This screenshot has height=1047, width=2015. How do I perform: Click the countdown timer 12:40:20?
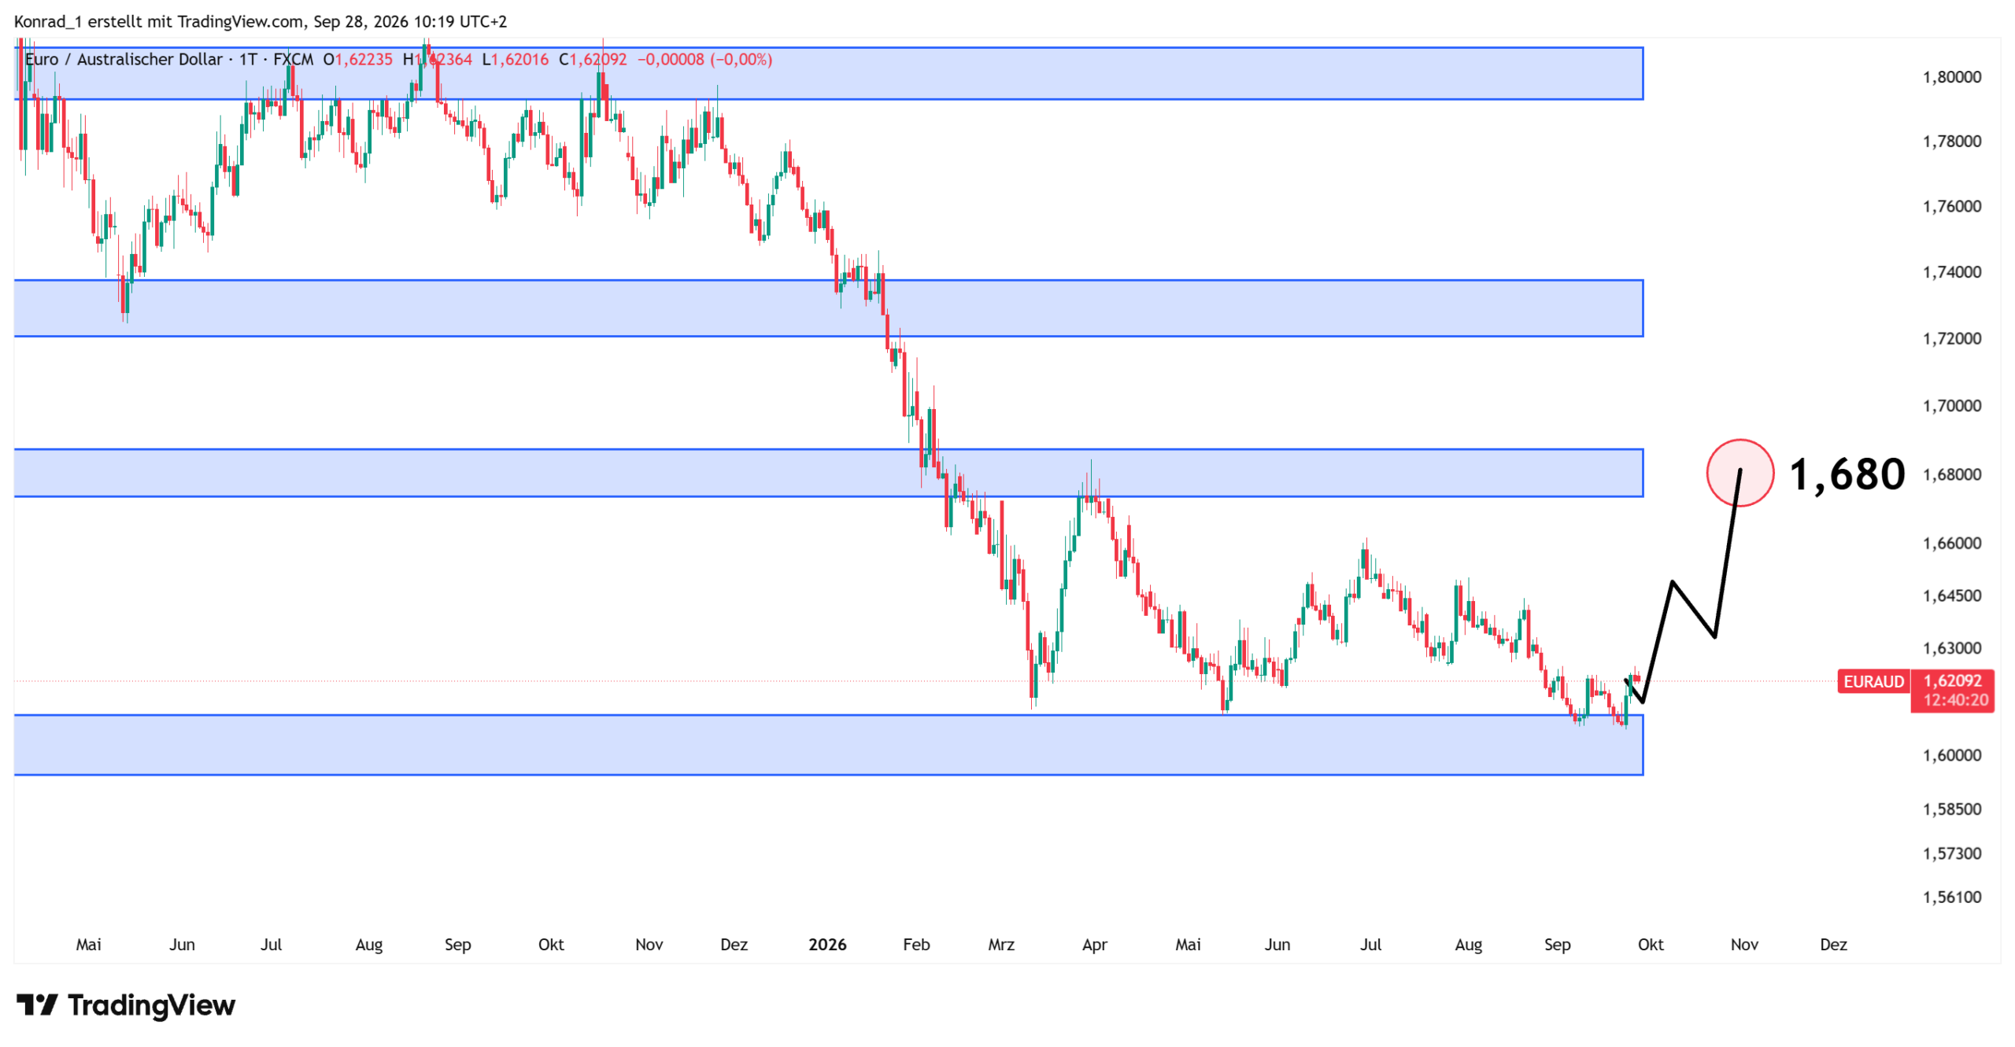pos(1955,700)
